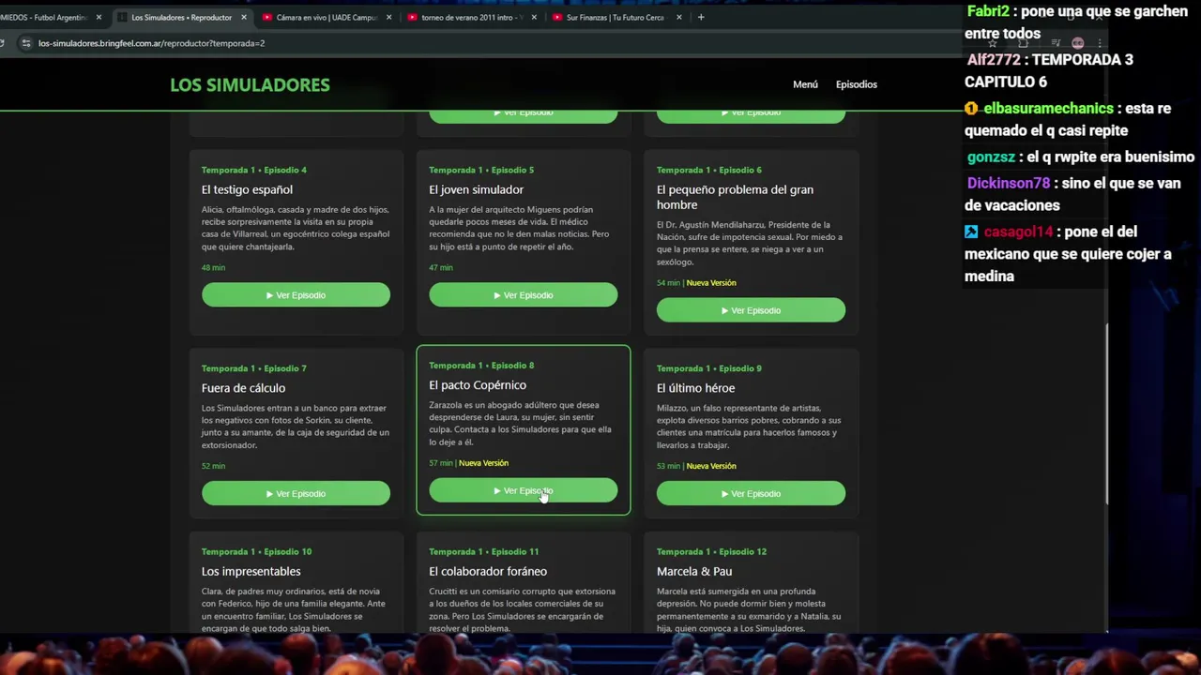Click Nueva Versión label on Episodio 8
Image resolution: width=1201 pixels, height=675 pixels.
click(x=483, y=463)
